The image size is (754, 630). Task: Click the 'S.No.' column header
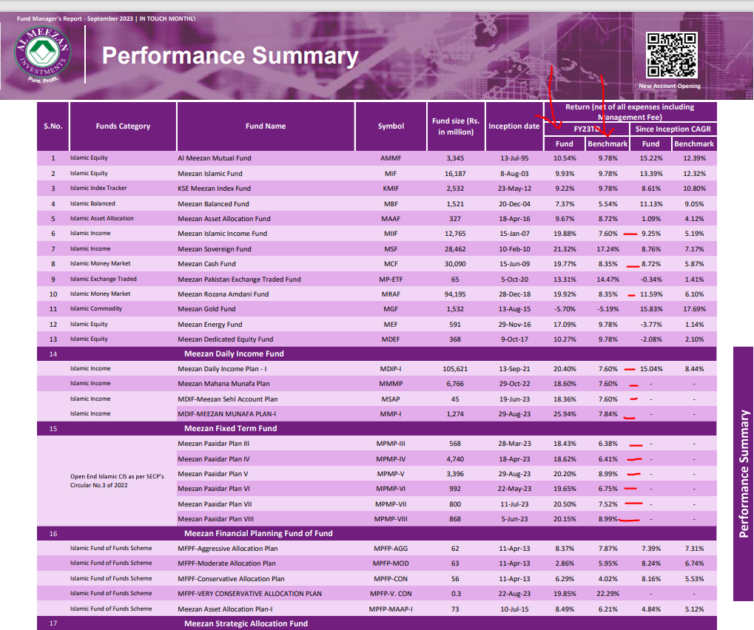(x=53, y=126)
